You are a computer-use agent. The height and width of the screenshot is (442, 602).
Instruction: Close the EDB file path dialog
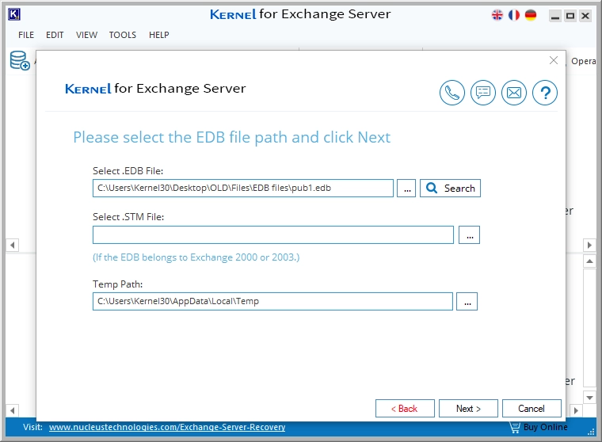[553, 60]
